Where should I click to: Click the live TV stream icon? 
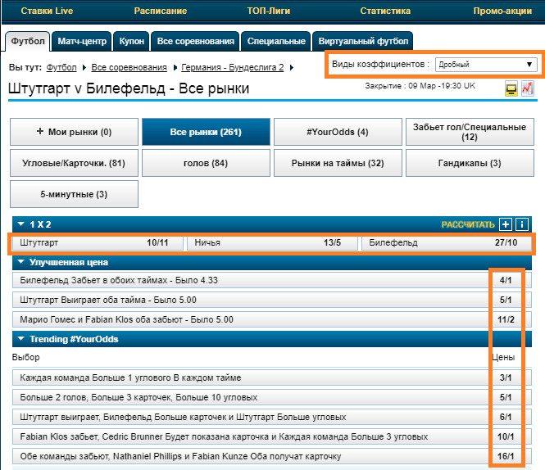pos(511,88)
